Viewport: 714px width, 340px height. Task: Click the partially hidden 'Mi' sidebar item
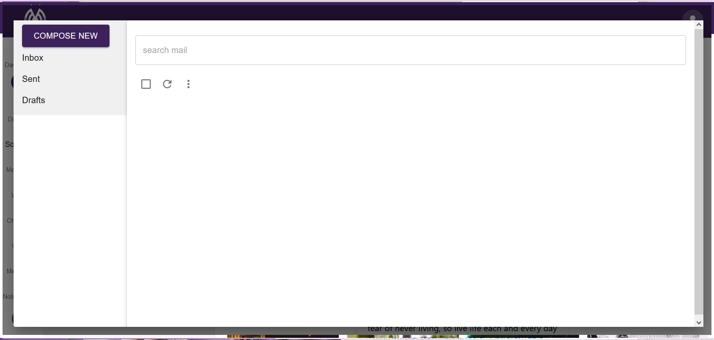coord(10,271)
